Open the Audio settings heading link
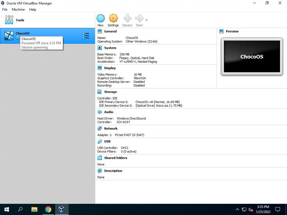Screen dimensions: 287x215 point(109,112)
